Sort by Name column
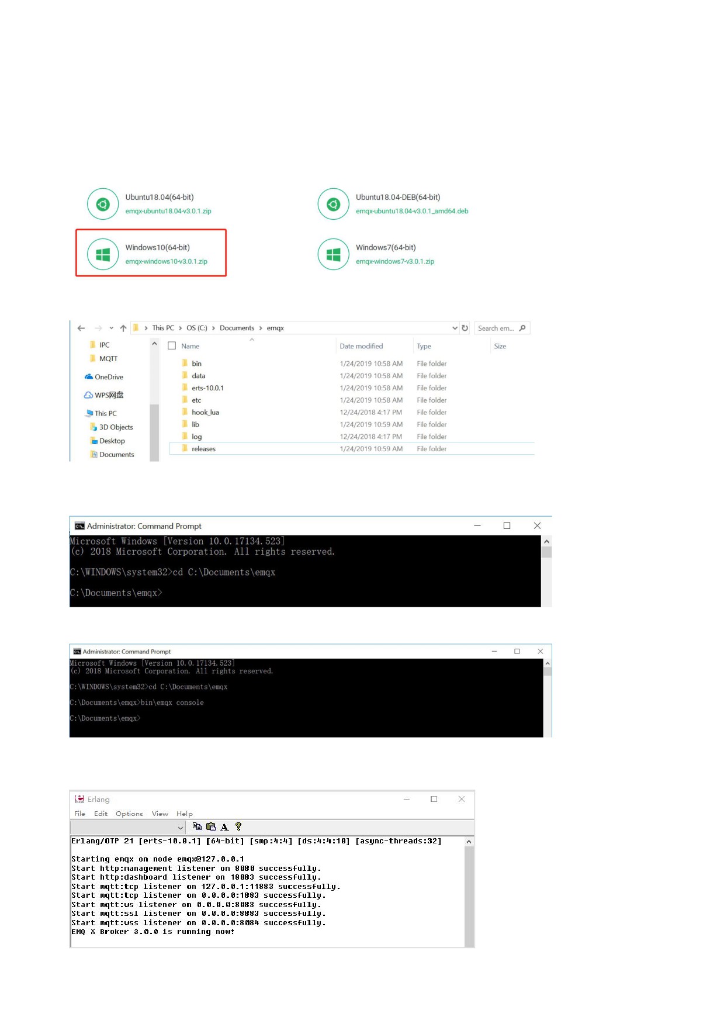This screenshot has height=1024, width=724. tap(190, 346)
